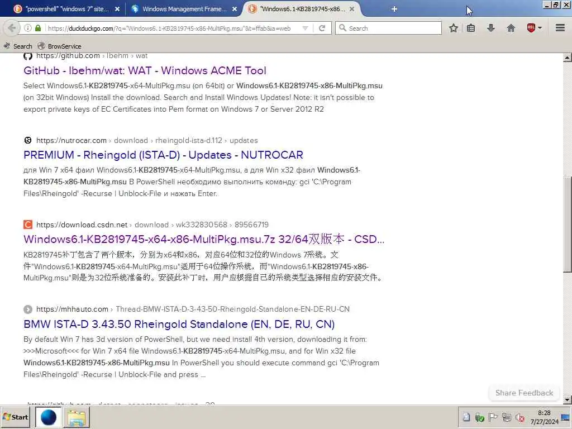Viewport: 572px width, 429px height.
Task: Reload the current page
Action: click(x=322, y=28)
